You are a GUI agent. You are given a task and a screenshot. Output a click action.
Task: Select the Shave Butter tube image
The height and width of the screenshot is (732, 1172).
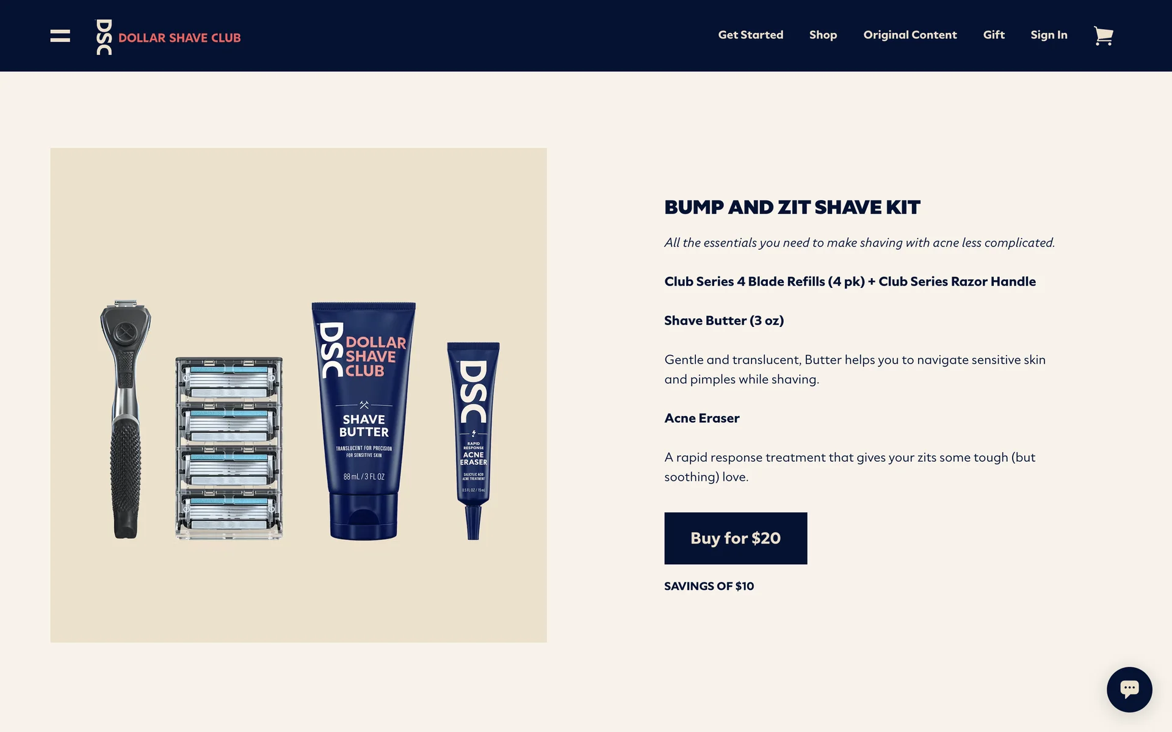click(x=364, y=421)
